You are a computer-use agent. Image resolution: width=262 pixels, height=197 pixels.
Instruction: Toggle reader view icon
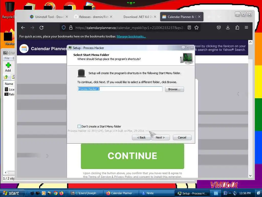click(189, 27)
